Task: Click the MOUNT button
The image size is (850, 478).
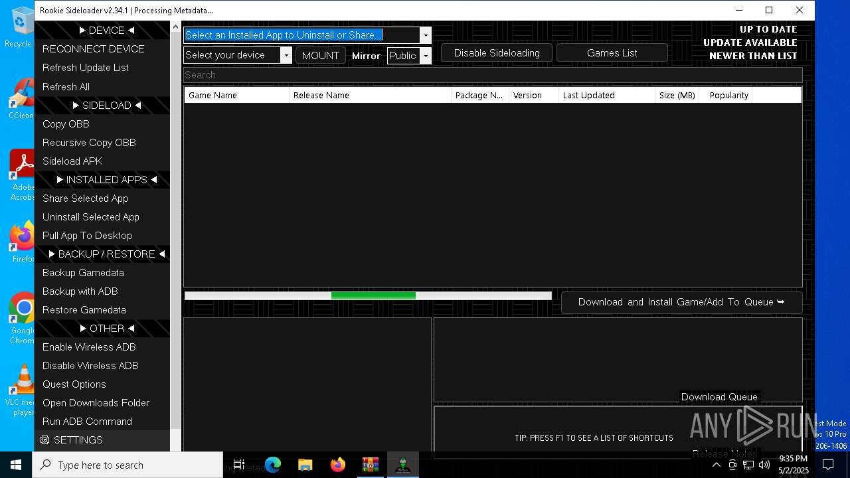Action: point(321,56)
